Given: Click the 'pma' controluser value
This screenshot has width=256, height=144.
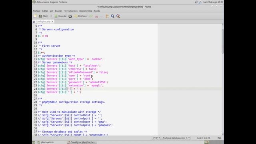Looking at the screenshot, I should tap(101, 122).
